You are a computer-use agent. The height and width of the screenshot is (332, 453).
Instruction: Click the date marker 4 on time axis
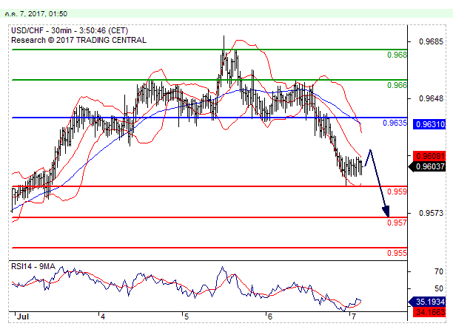pos(103,316)
